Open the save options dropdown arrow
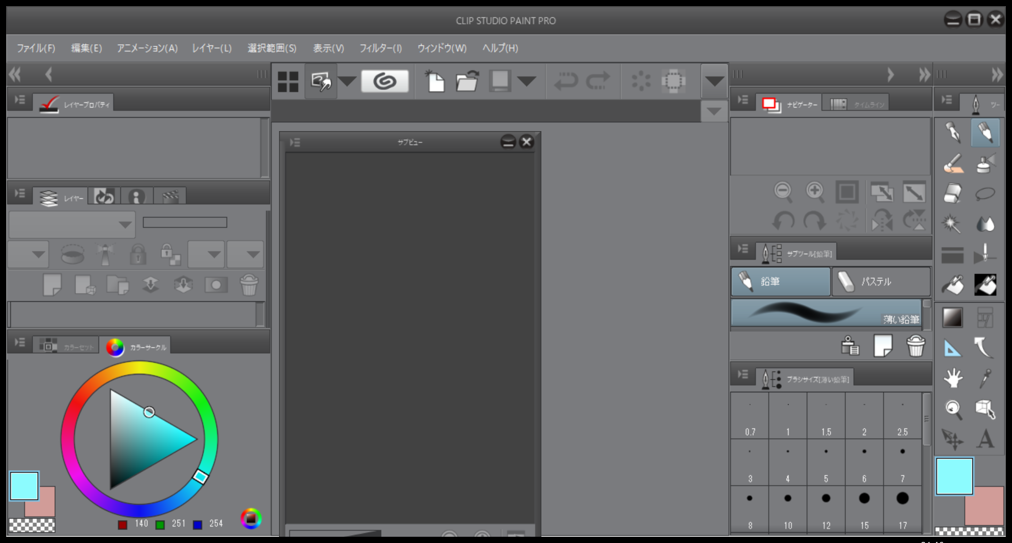The width and height of the screenshot is (1012, 543). [527, 81]
